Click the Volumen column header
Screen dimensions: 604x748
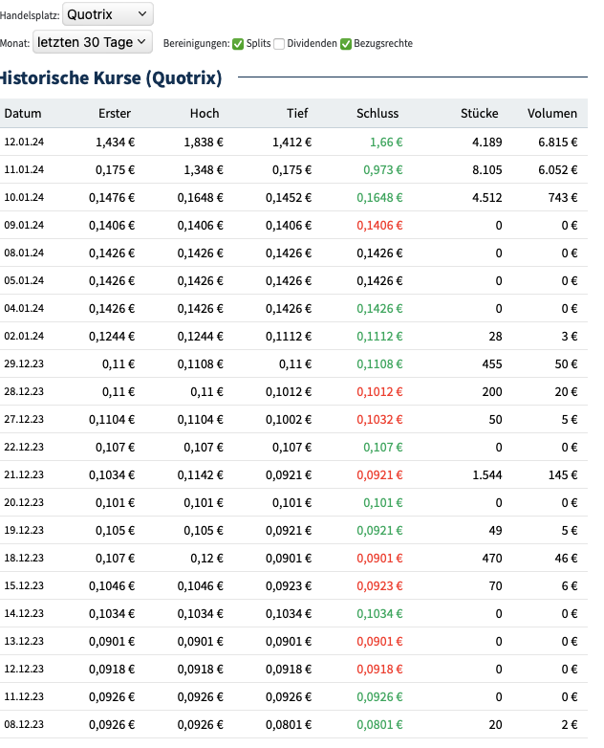point(552,113)
